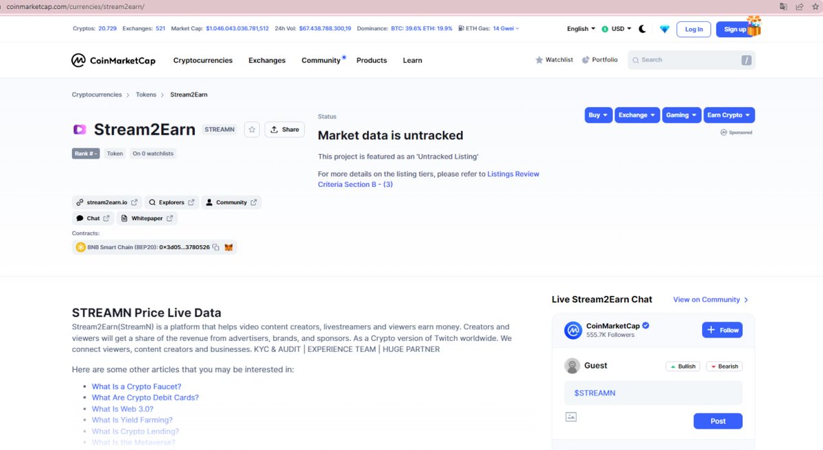Open What Is a Crypto Faucet article

[x=136, y=386]
